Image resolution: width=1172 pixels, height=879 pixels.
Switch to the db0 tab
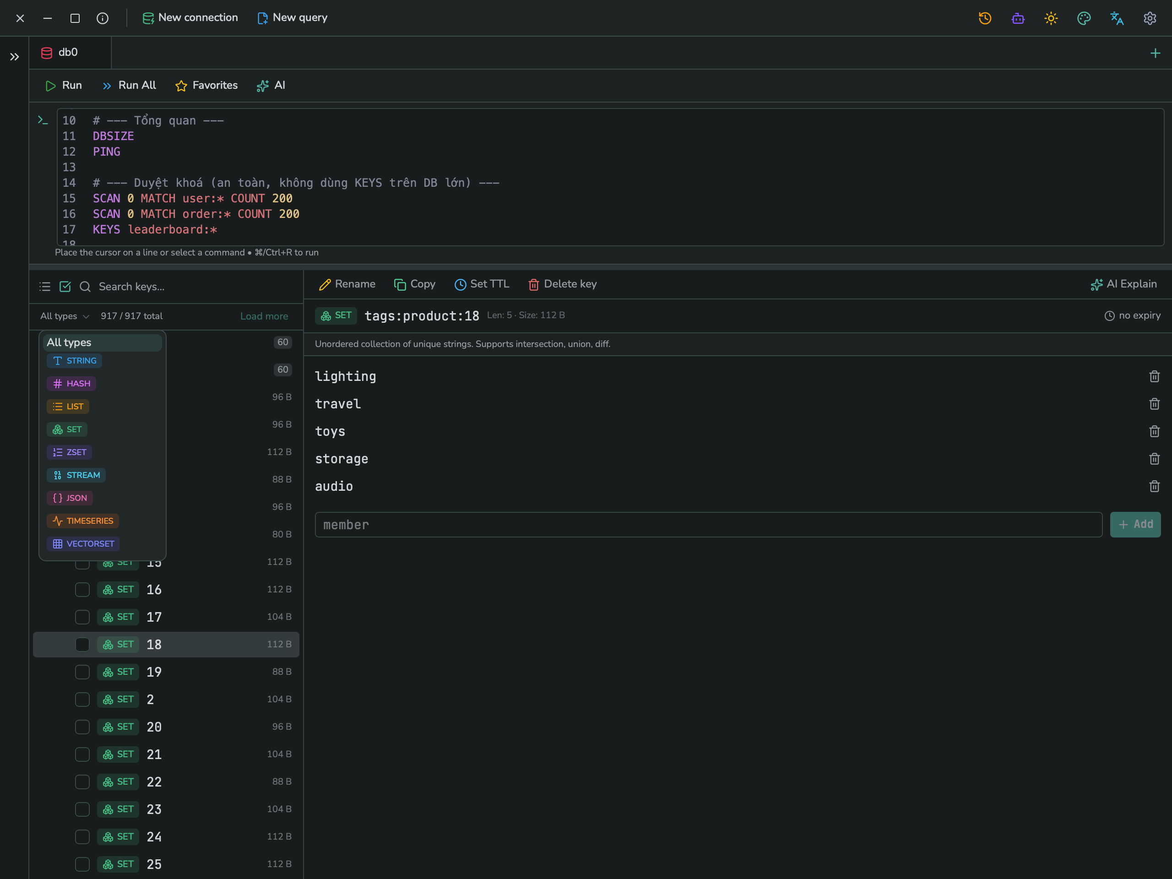click(70, 53)
